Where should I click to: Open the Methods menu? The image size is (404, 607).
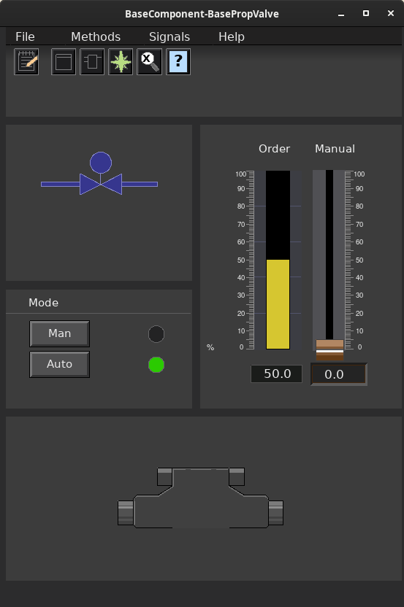(x=96, y=36)
